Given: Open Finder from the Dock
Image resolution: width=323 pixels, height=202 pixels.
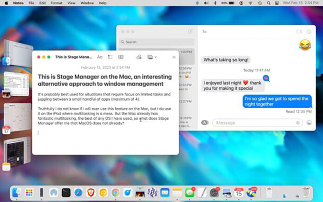Looking at the screenshot, I should point(17,193).
